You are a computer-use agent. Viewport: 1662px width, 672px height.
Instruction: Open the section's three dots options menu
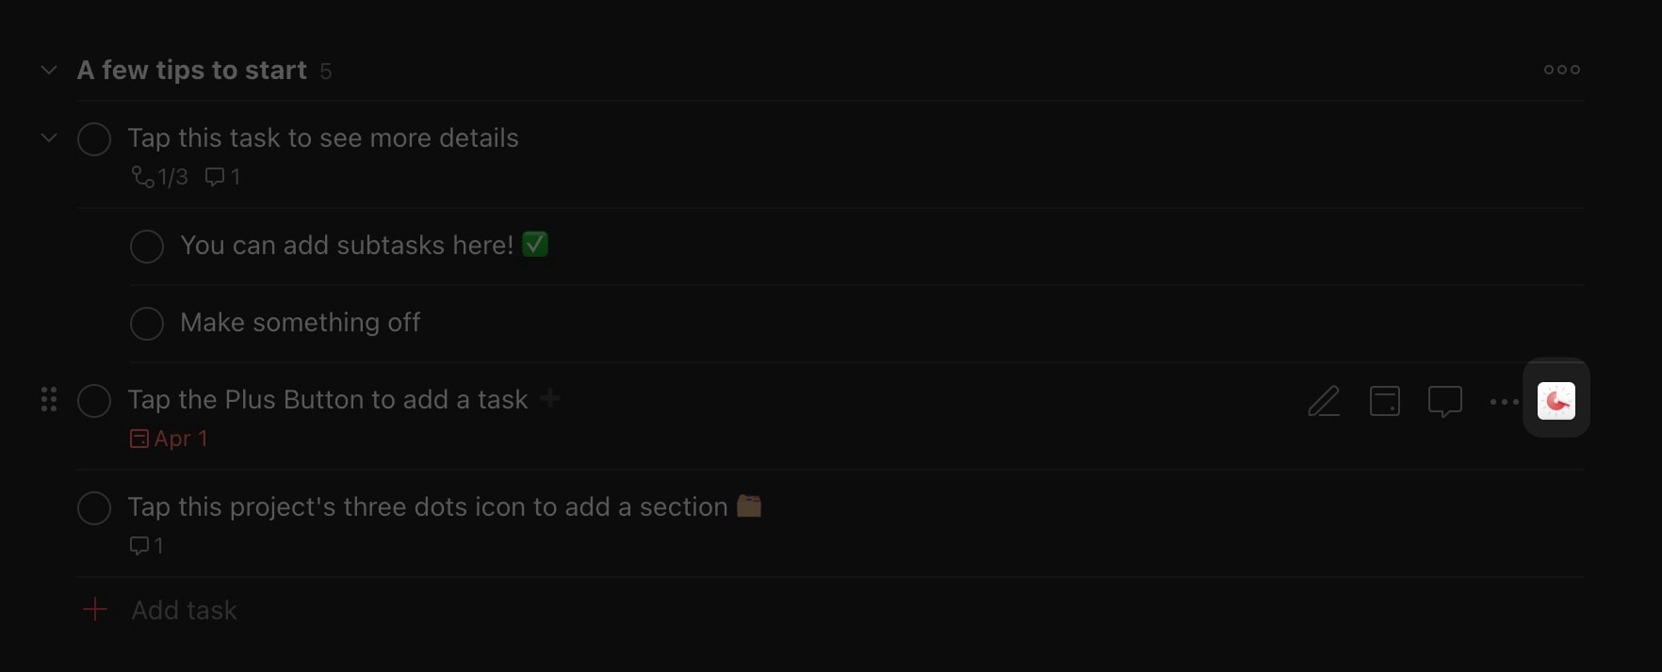click(x=1561, y=69)
